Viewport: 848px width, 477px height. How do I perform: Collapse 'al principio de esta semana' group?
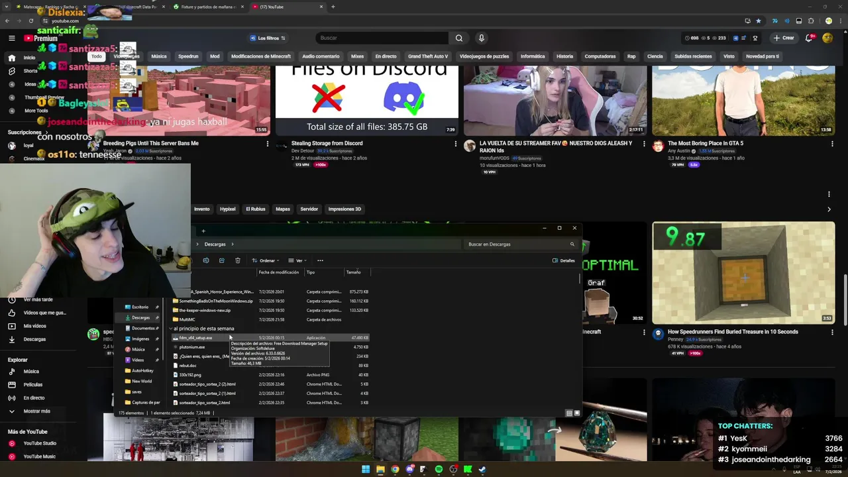pyautogui.click(x=171, y=329)
